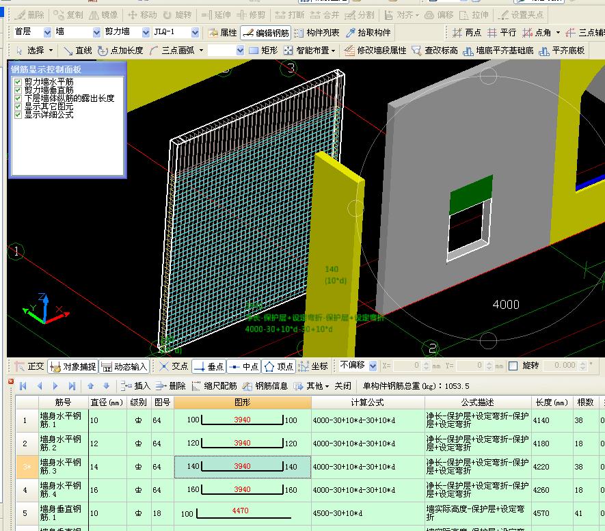Click 查改标高 check elevation tool

pos(435,51)
